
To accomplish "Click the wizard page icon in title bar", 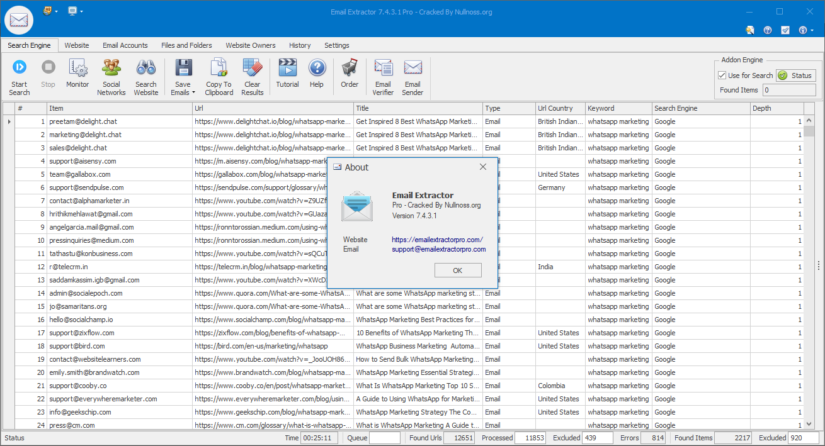I will click(x=749, y=30).
